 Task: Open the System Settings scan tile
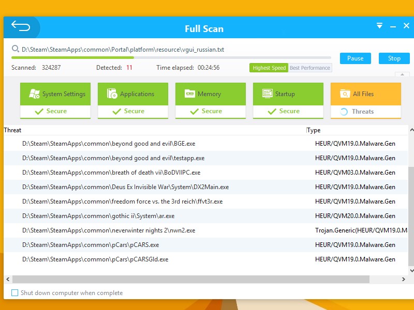tap(55, 100)
